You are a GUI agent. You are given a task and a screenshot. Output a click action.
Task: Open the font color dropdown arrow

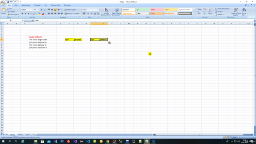[x=45, y=14]
